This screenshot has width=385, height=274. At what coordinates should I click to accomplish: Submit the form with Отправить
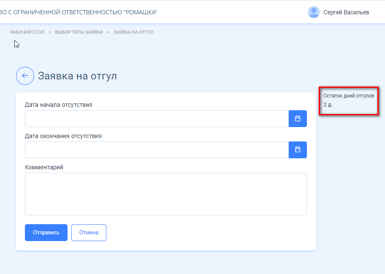tap(46, 233)
